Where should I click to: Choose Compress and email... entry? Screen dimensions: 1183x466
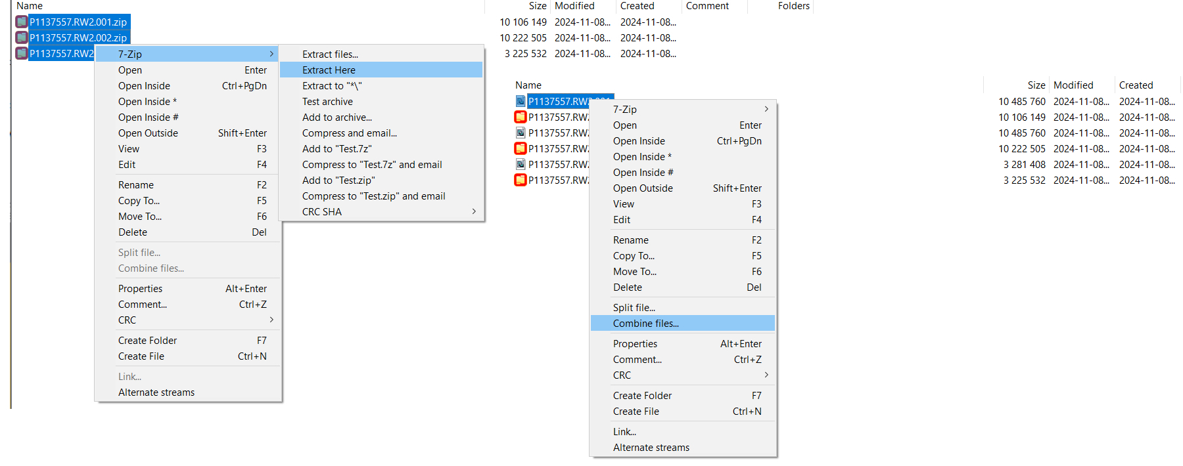[x=381, y=133]
